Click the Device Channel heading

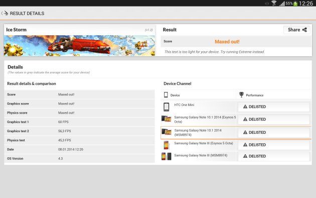178,83
